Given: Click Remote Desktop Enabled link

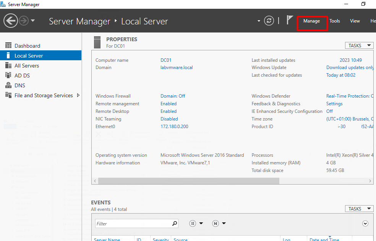Looking at the screenshot, I should pos(169,111).
